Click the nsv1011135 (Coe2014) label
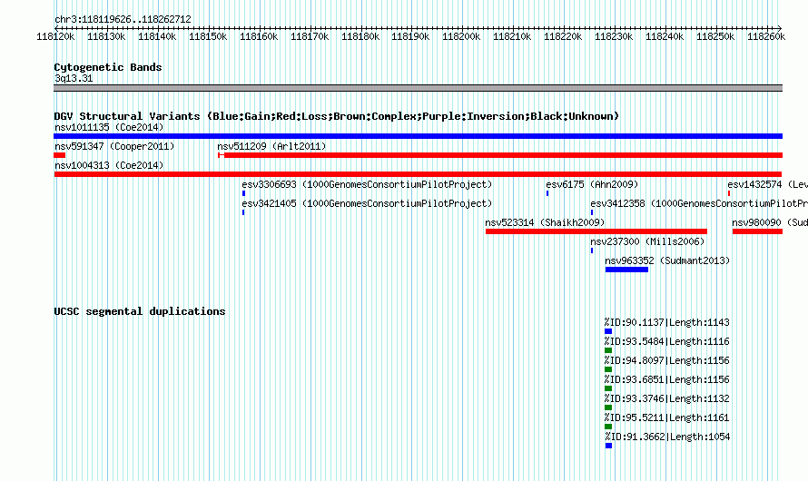 109,127
